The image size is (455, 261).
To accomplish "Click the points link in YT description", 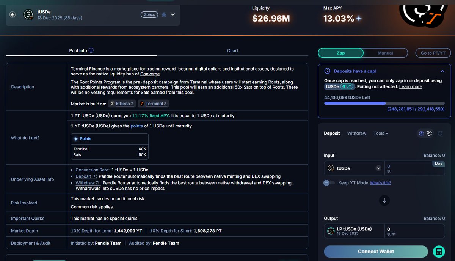I will tap(136, 126).
